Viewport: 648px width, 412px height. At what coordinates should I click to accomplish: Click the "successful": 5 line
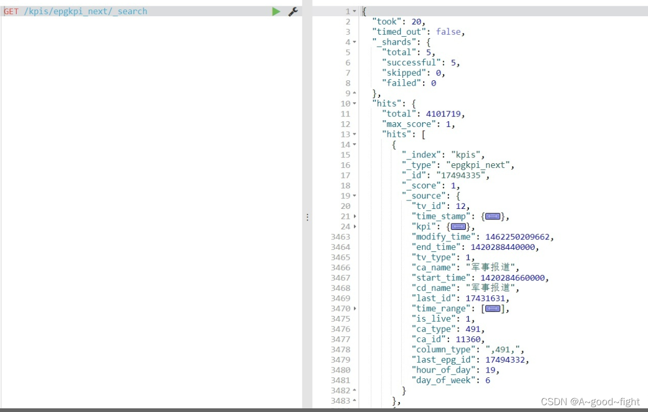pos(421,62)
